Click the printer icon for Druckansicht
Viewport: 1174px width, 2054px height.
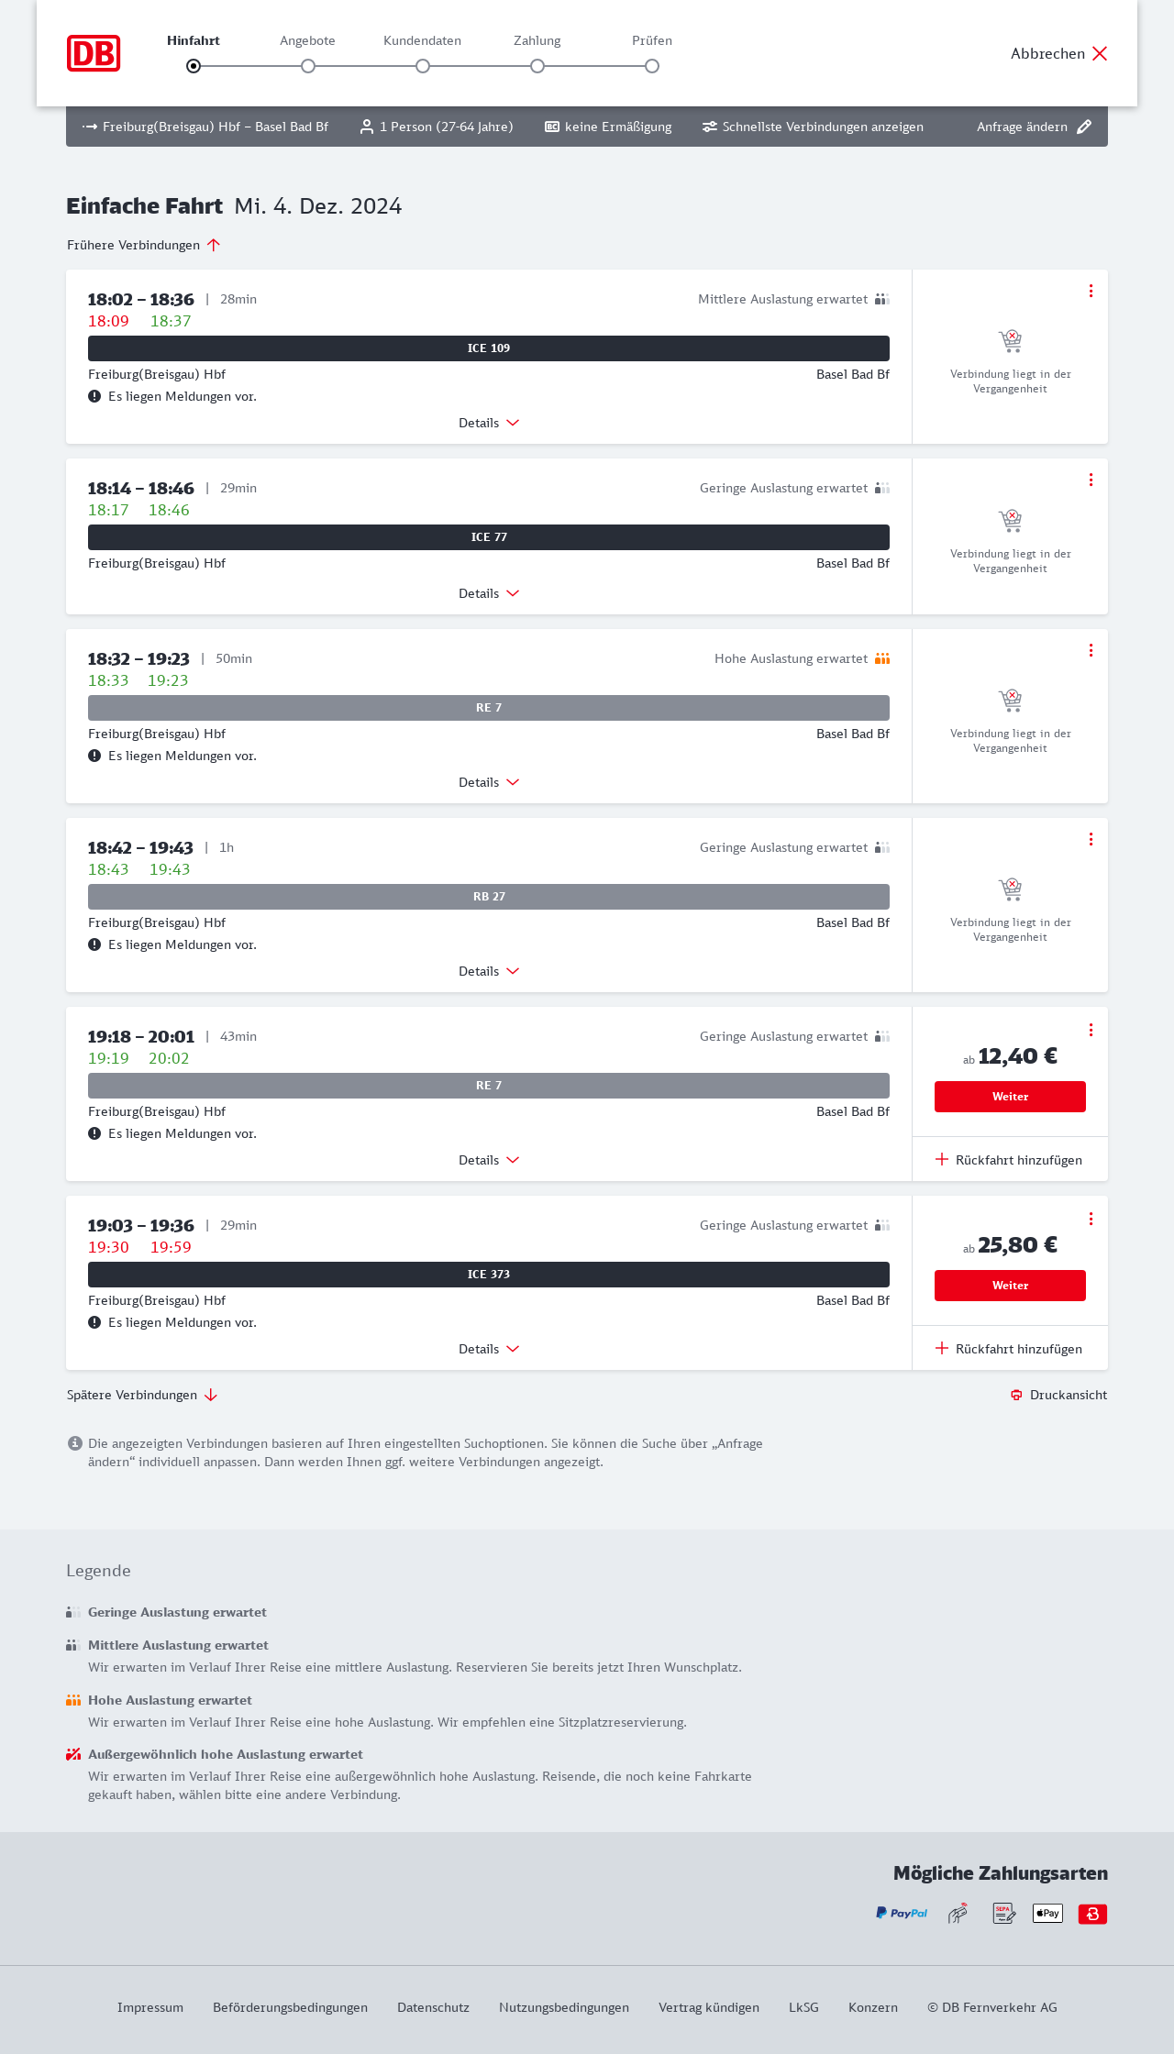1016,1395
